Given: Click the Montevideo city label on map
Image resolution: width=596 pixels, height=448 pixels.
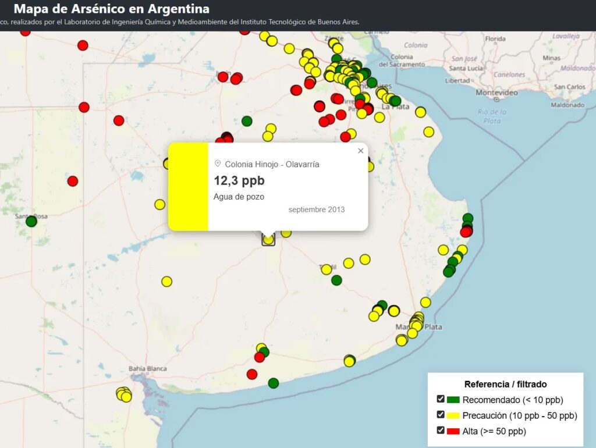Looking at the screenshot, I should pyautogui.click(x=496, y=93).
